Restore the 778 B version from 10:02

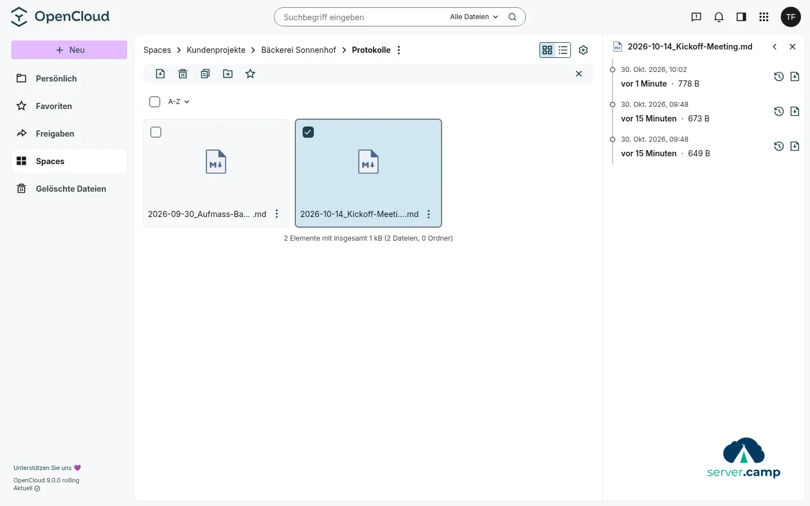779,76
